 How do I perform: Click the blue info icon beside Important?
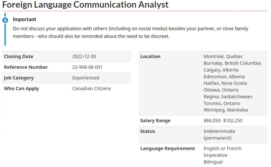point(5,20)
